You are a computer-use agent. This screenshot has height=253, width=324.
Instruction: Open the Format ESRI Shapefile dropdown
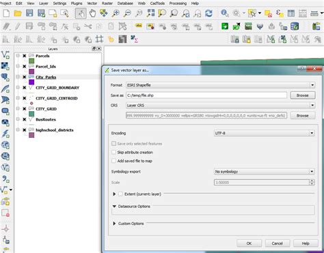(x=220, y=85)
